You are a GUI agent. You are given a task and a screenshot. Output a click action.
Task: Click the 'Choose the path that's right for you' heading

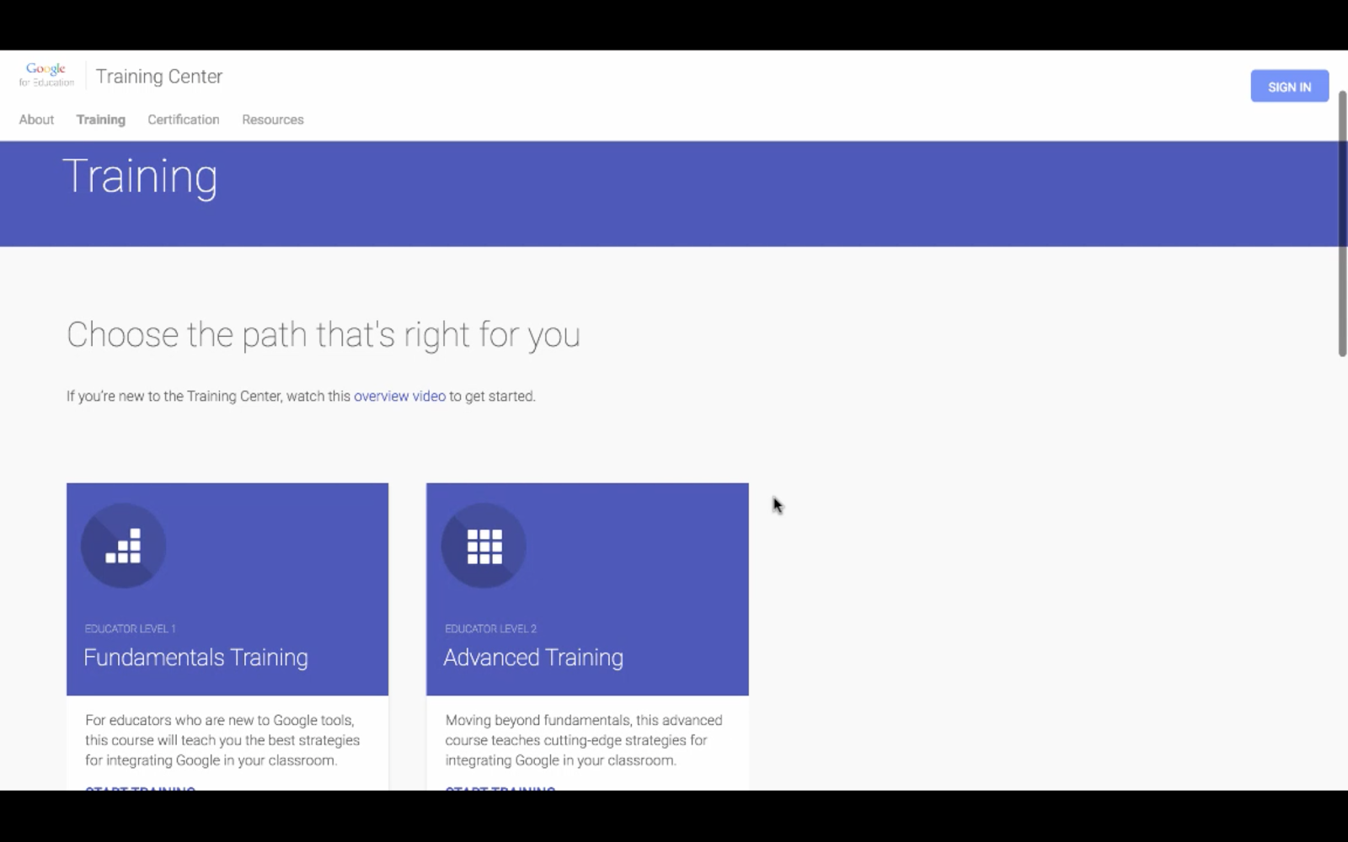324,335
